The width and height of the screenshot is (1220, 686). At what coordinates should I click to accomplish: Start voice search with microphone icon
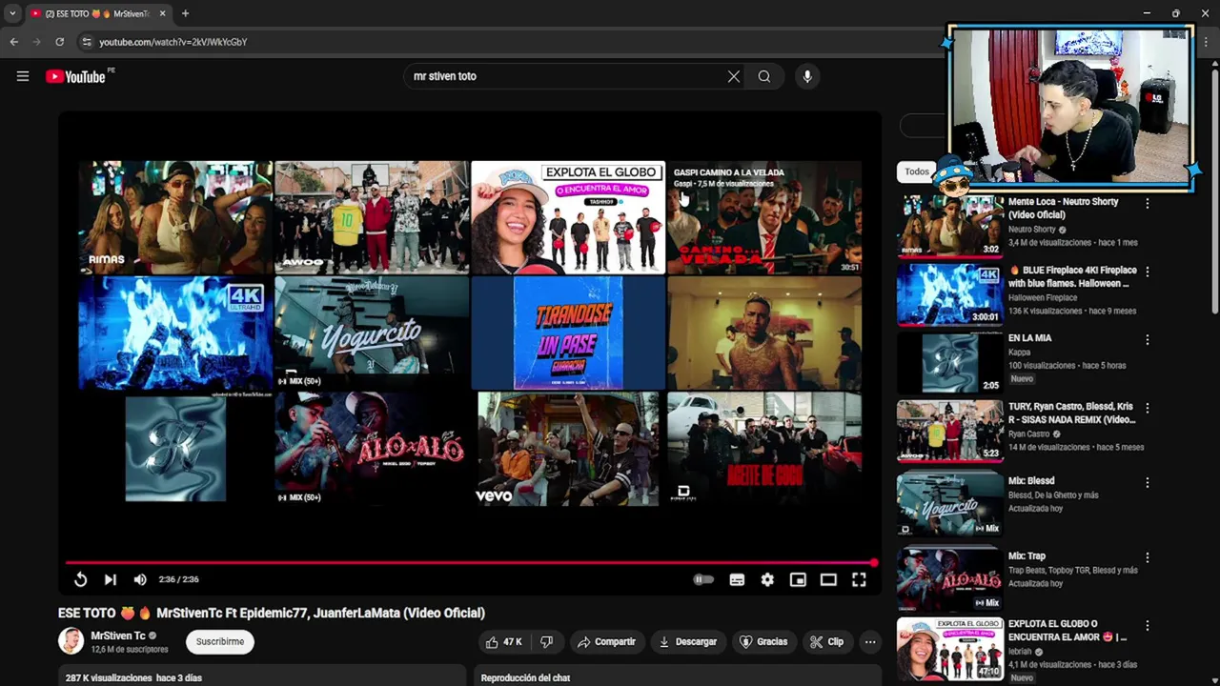point(807,76)
